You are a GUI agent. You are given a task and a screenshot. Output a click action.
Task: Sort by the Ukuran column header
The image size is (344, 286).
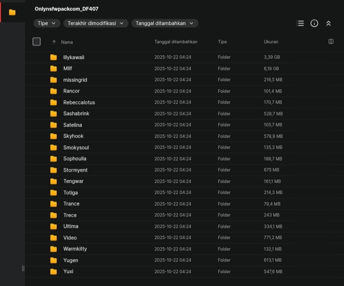[x=271, y=42]
